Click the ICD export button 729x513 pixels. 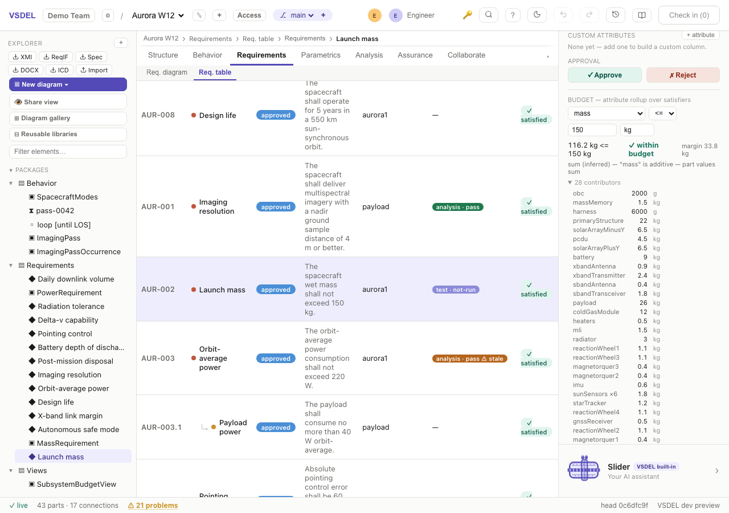click(x=60, y=70)
